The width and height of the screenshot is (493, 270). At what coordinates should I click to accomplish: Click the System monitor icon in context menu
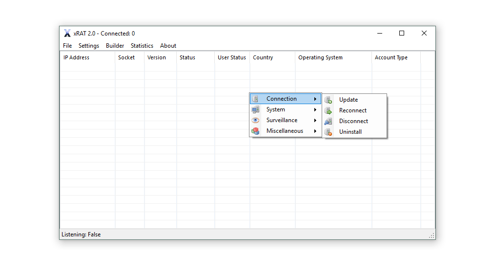[255, 110]
